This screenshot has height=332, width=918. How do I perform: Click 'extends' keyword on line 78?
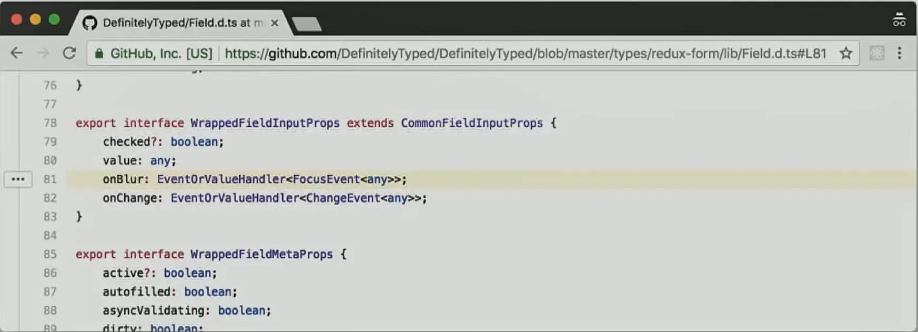pyautogui.click(x=370, y=123)
